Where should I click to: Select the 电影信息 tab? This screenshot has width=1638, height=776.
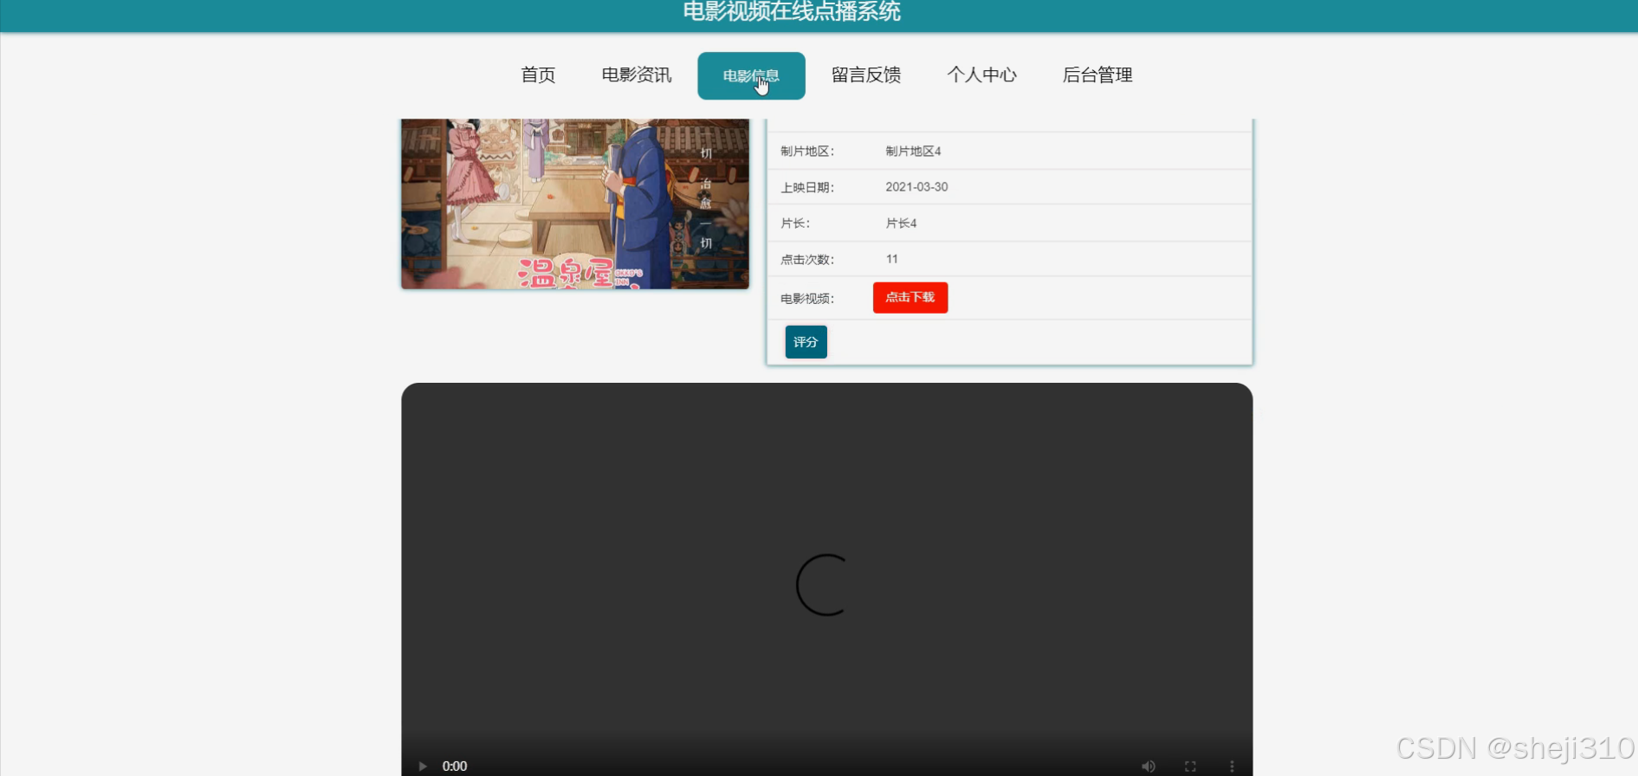pos(751,75)
